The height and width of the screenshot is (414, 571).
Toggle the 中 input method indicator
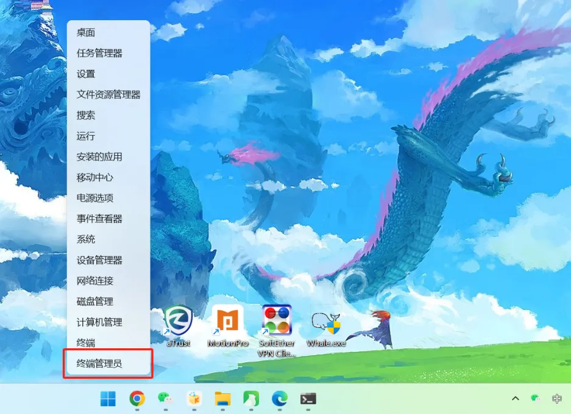[x=556, y=398]
